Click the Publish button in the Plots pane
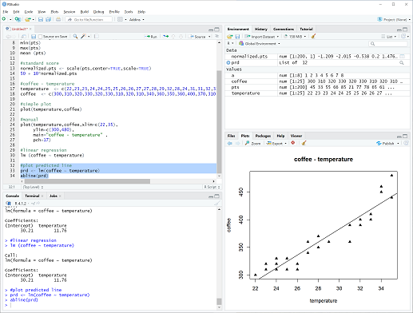 tap(385, 143)
